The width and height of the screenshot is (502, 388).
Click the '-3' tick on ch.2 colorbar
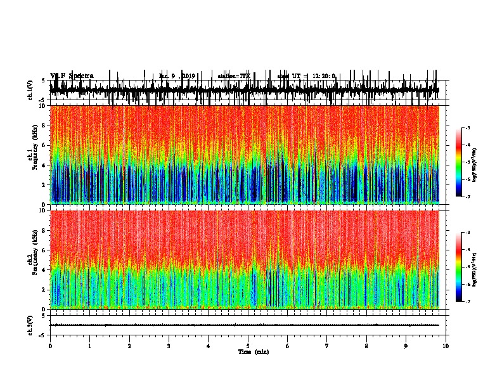[467, 233]
